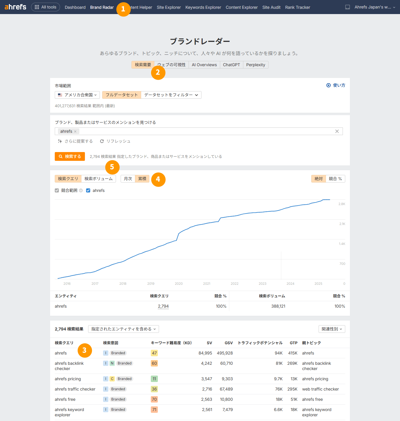The height and width of the screenshot is (421, 400).
Task: Open the 関連性別 sort dropdown
Action: tap(331, 329)
